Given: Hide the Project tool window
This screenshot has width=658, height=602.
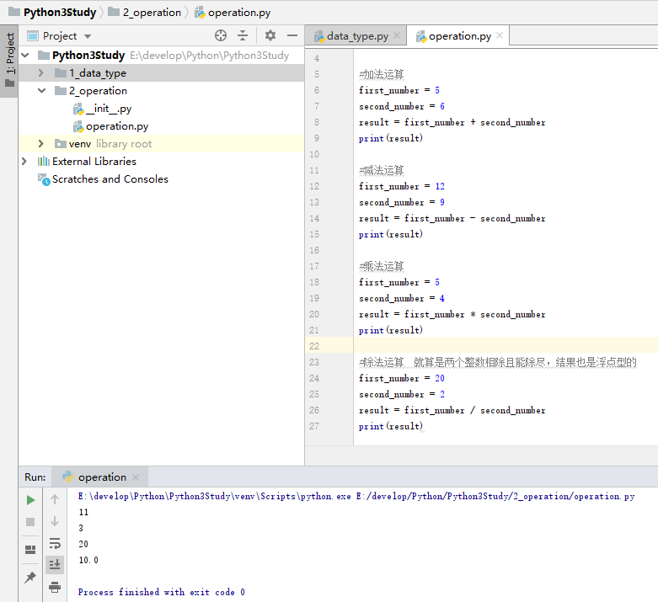Looking at the screenshot, I should [x=292, y=35].
